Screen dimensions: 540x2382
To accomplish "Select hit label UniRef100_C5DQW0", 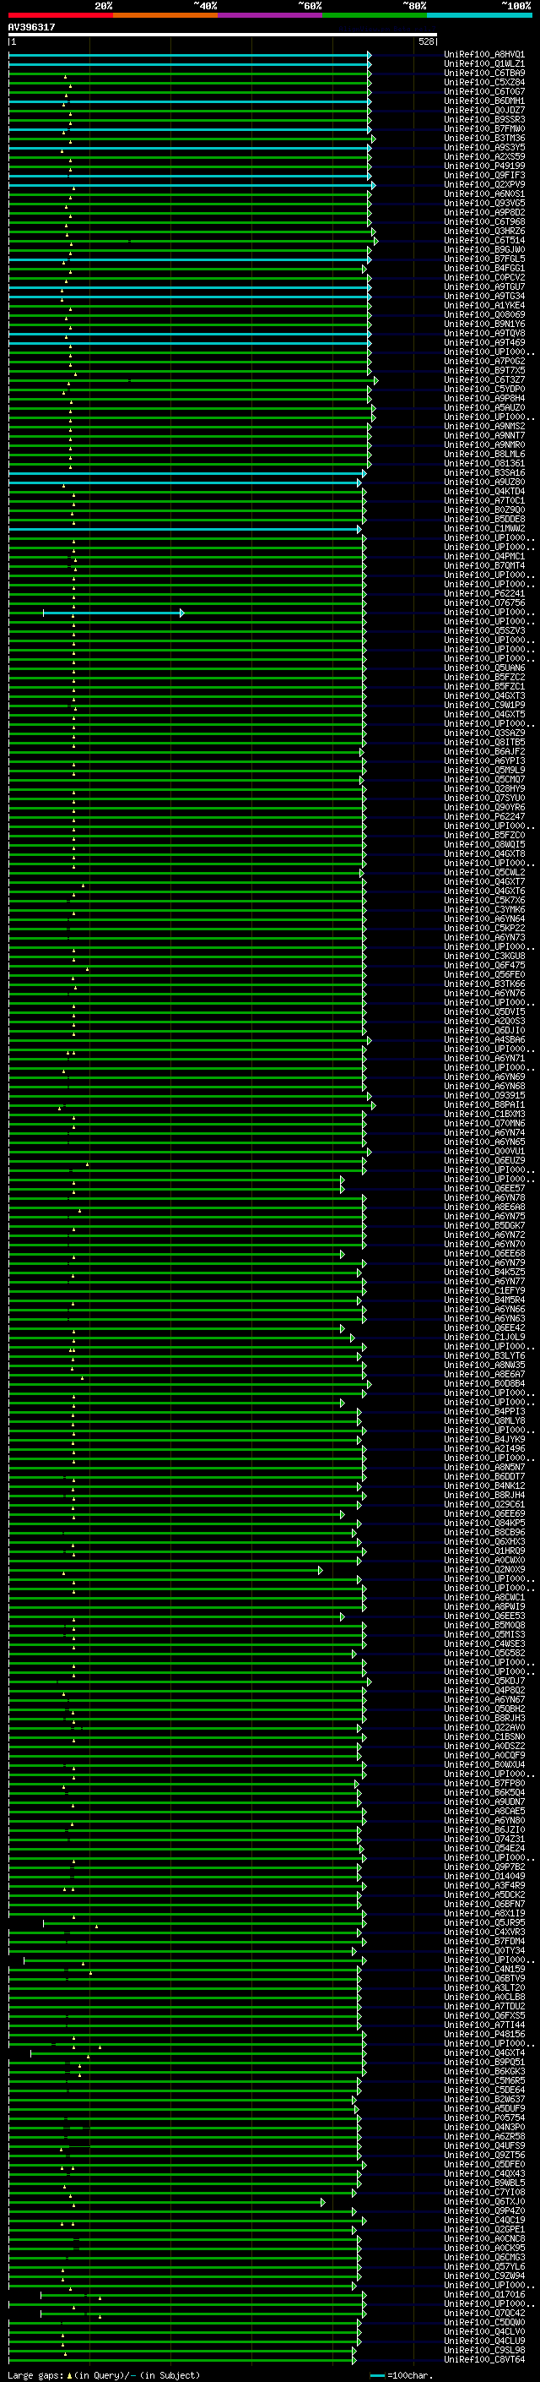I will (484, 2322).
